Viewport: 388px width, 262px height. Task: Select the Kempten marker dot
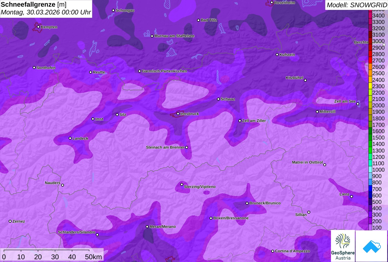pos(38,27)
